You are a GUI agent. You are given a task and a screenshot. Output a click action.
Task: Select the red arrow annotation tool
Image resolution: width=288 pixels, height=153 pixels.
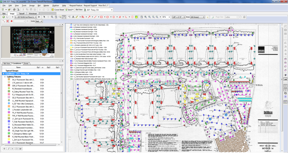[x=89, y=17]
